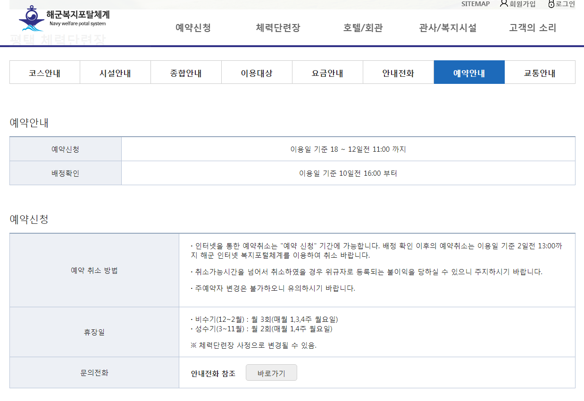View the 요금안내 tab
This screenshot has height=401, width=584.
coord(327,72)
